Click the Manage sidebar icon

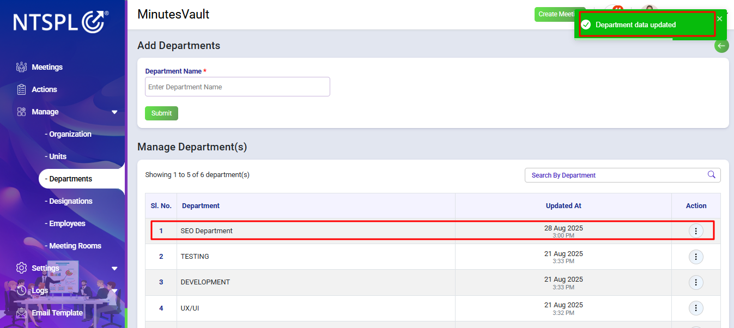click(x=21, y=112)
